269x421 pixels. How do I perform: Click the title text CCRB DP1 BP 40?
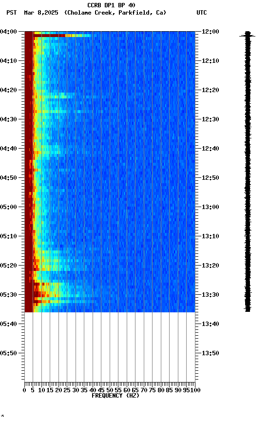point(111,5)
